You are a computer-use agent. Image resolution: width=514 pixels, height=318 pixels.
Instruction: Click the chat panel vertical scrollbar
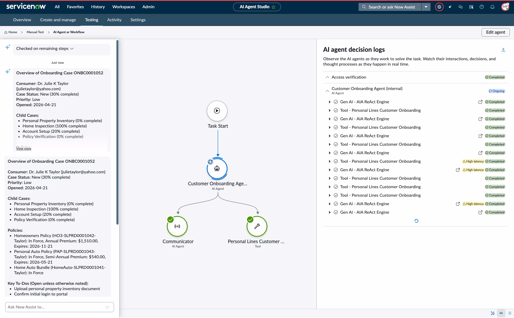coord(117,133)
